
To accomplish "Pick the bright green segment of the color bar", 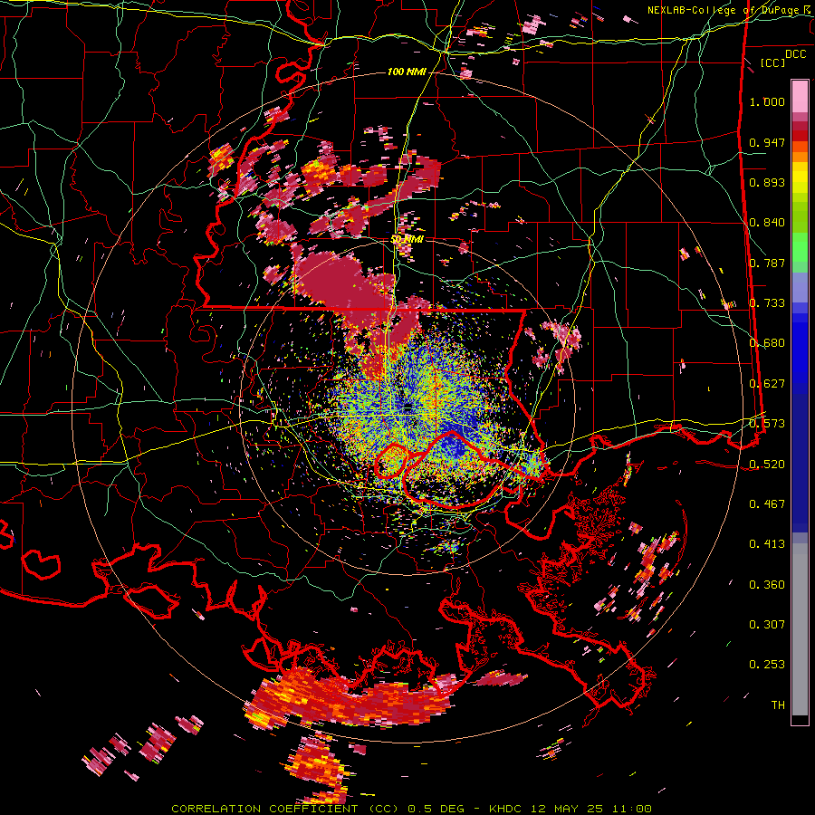I will click(800, 247).
